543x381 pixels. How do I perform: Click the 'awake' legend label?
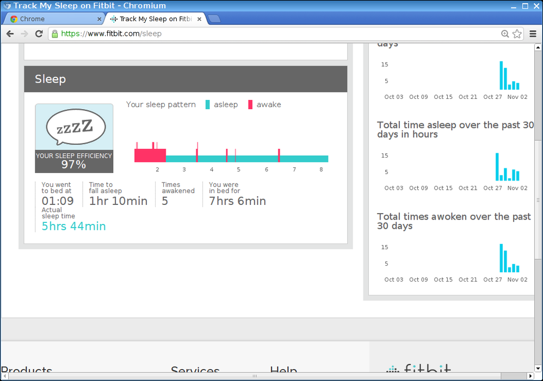point(269,104)
